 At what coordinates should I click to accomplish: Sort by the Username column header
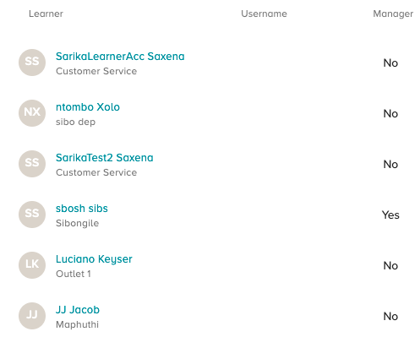(x=264, y=14)
